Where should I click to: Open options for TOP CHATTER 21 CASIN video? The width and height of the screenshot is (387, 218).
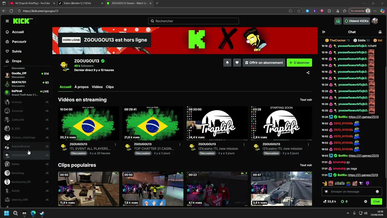coord(180,144)
